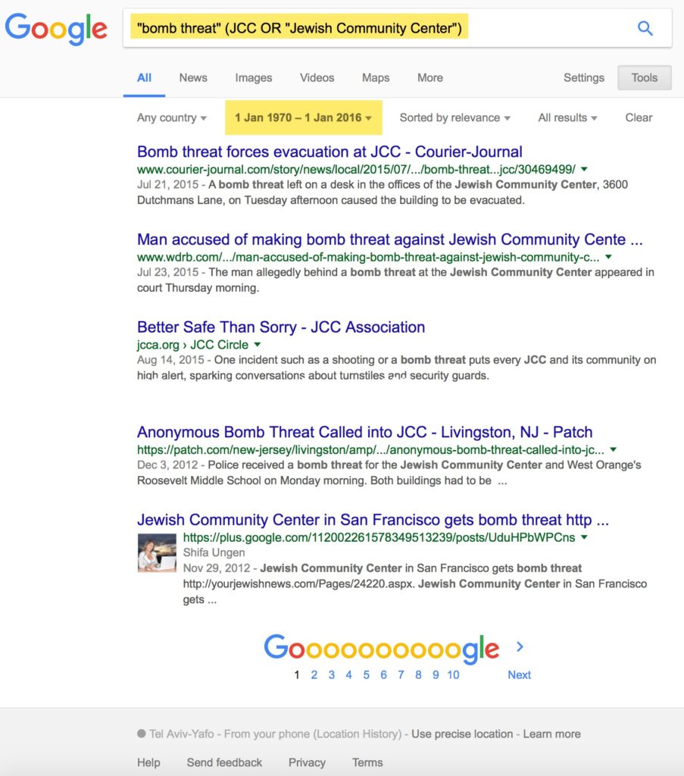Click jcca.org › JCC Circle breadcrumb

192,345
